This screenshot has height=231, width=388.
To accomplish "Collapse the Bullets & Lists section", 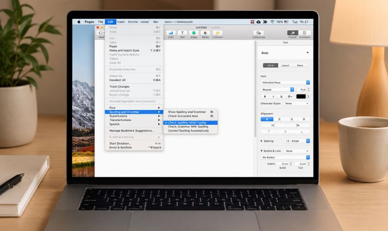I will [261, 151].
